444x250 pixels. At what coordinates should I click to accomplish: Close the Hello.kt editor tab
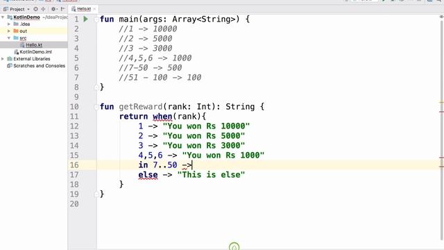click(94, 9)
